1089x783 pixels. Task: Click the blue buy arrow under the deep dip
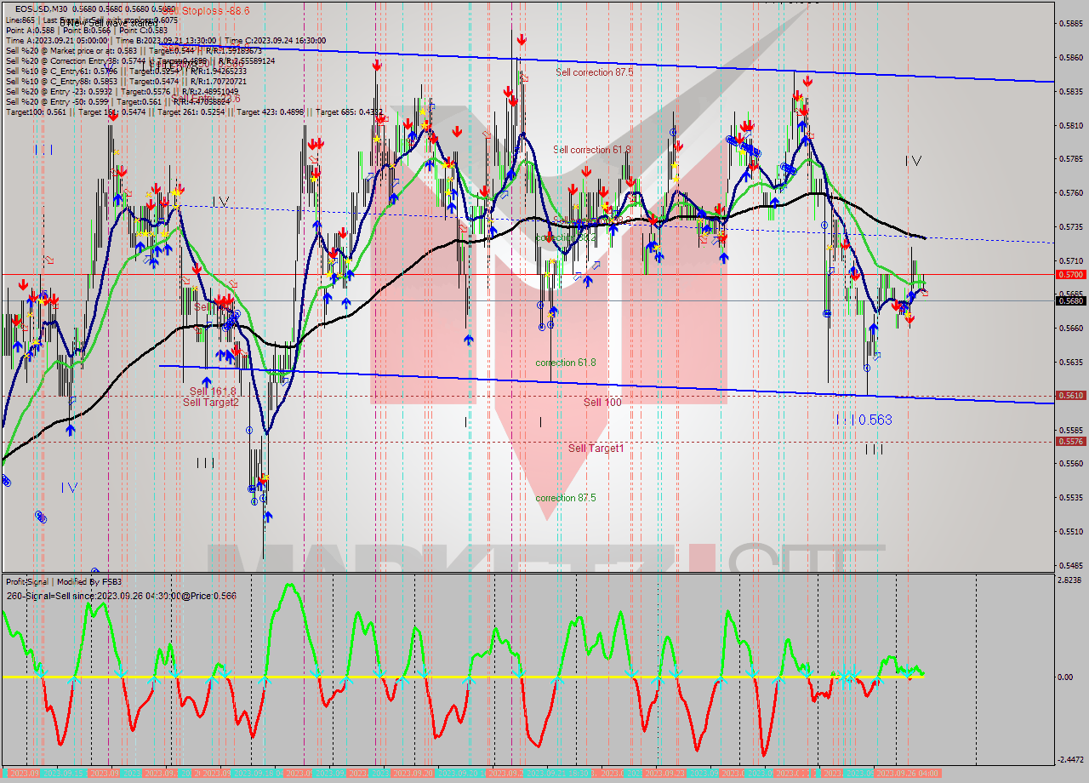click(x=269, y=517)
